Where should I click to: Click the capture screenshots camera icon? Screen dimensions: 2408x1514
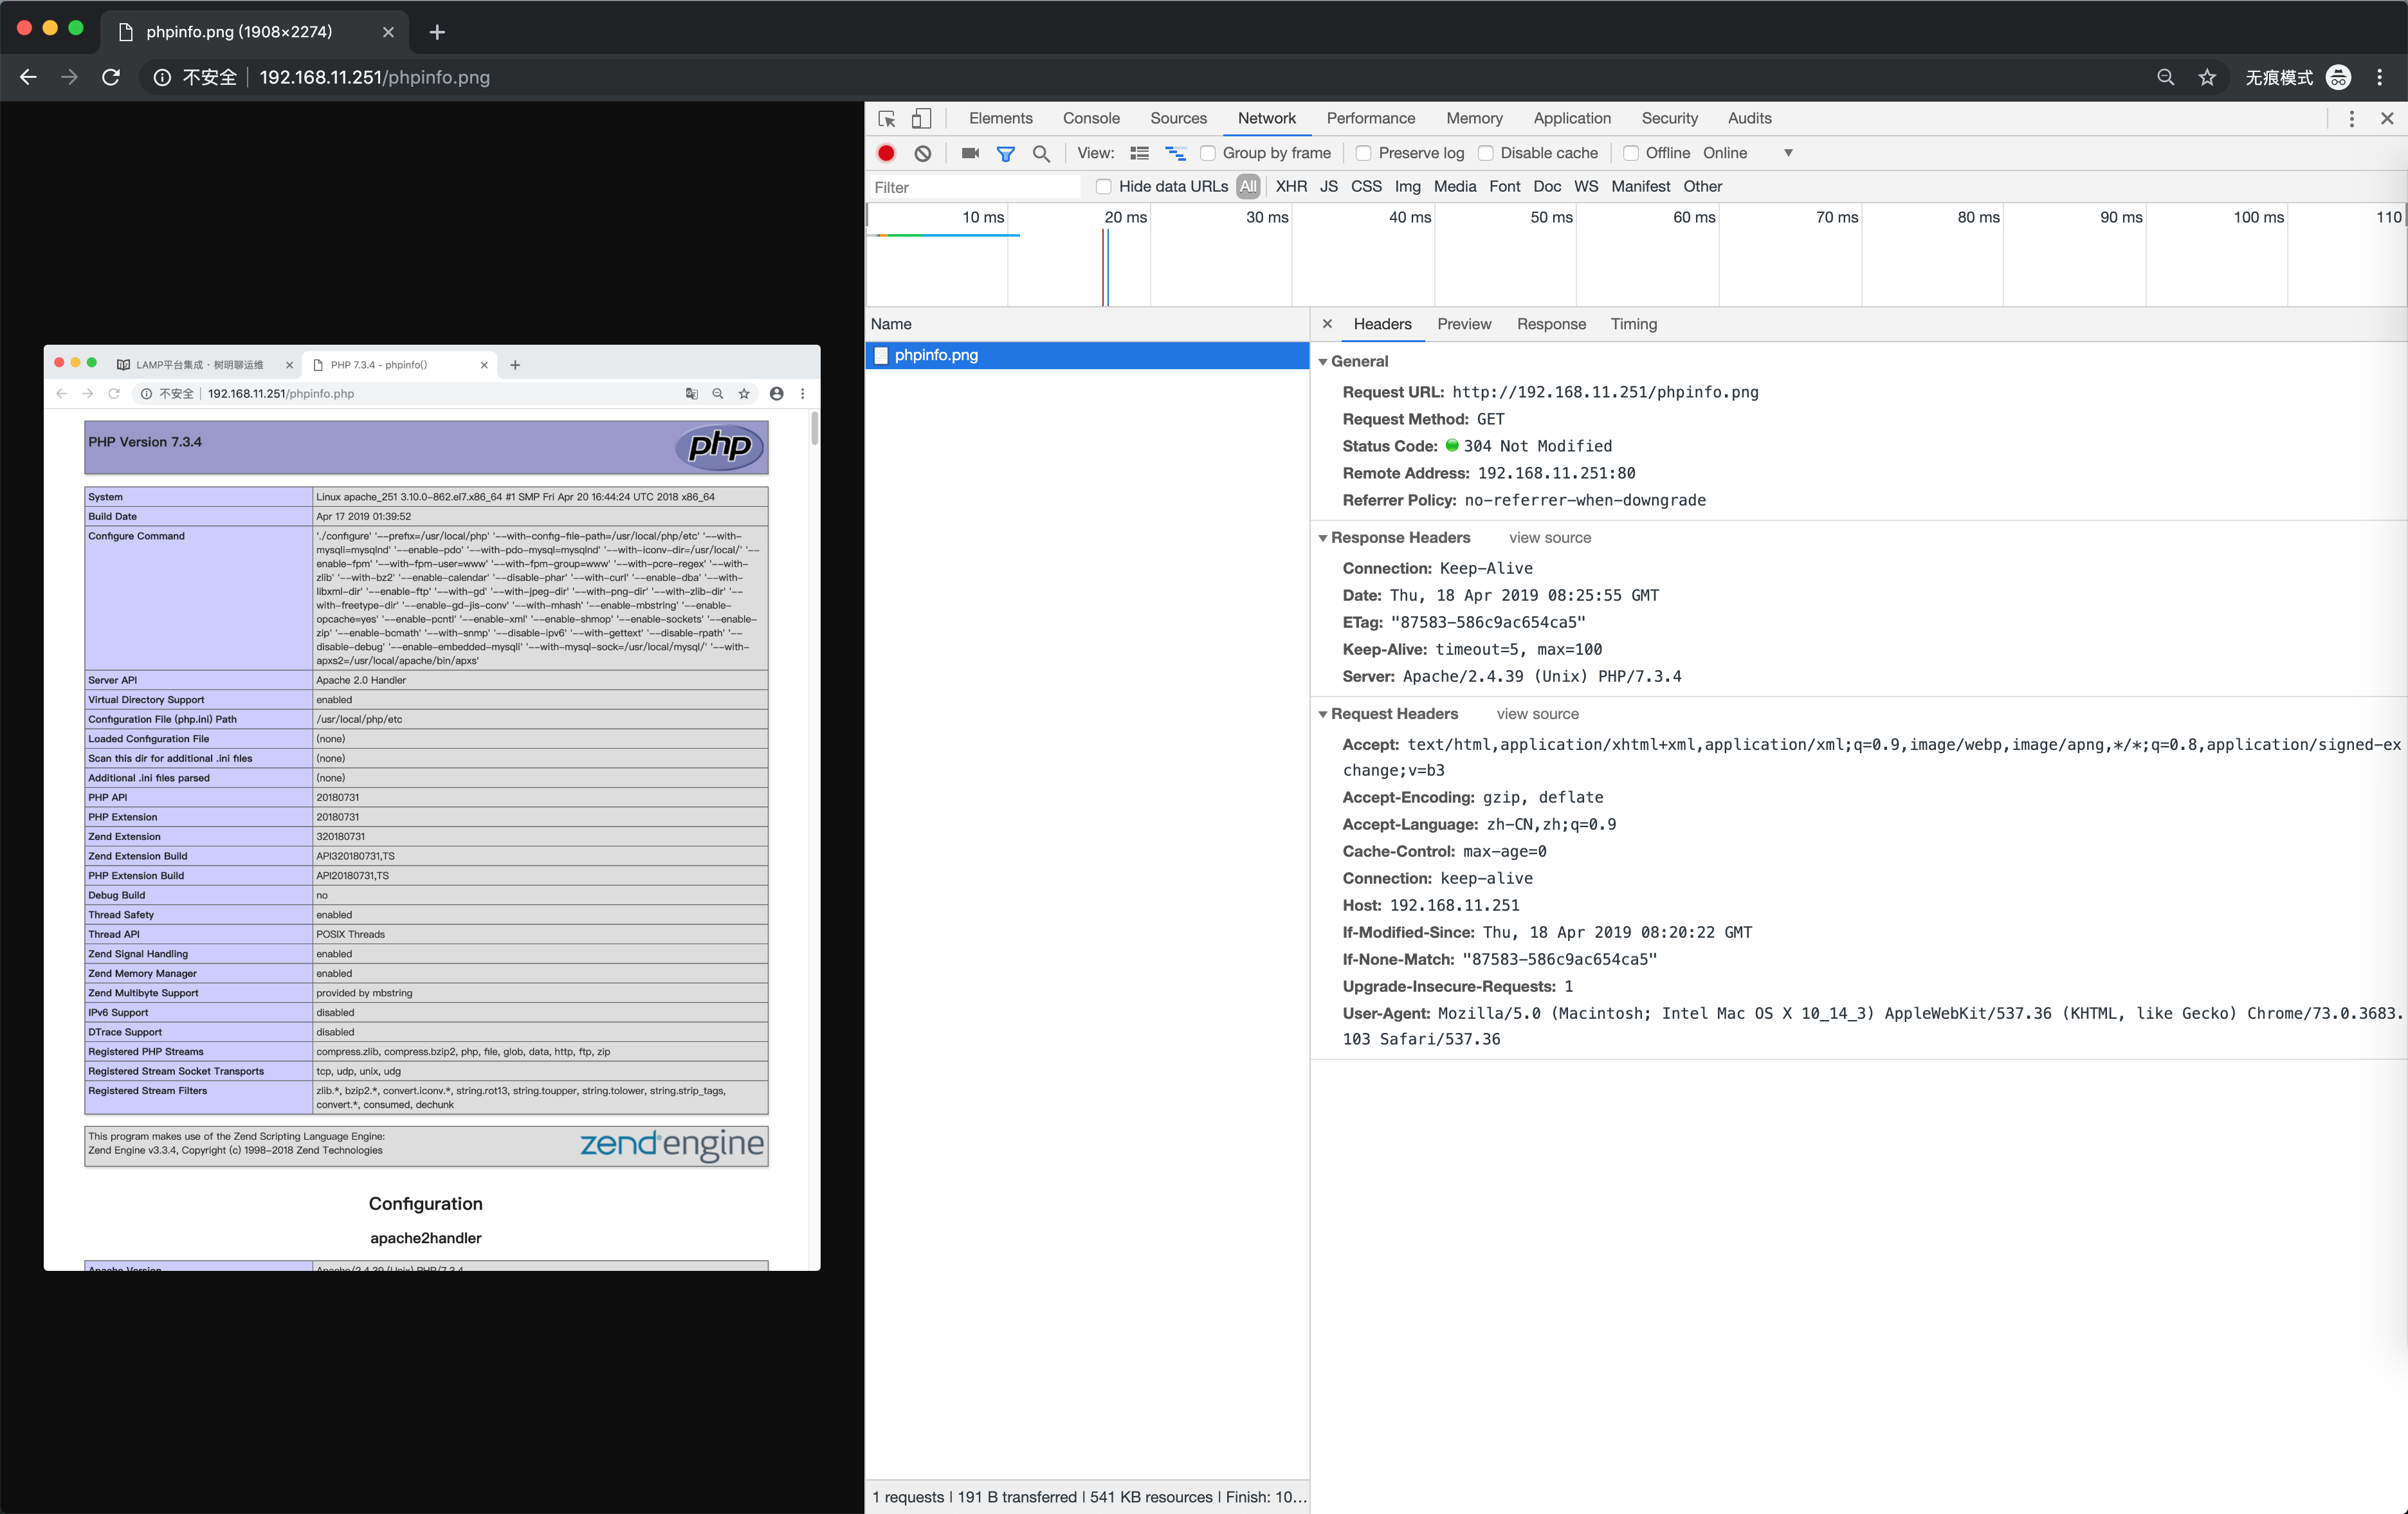[970, 153]
